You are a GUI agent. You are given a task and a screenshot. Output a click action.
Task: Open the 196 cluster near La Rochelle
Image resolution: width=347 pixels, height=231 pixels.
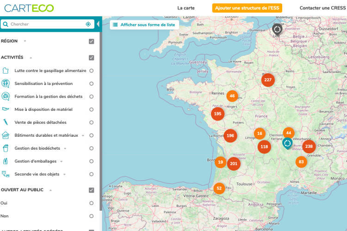[230, 135]
